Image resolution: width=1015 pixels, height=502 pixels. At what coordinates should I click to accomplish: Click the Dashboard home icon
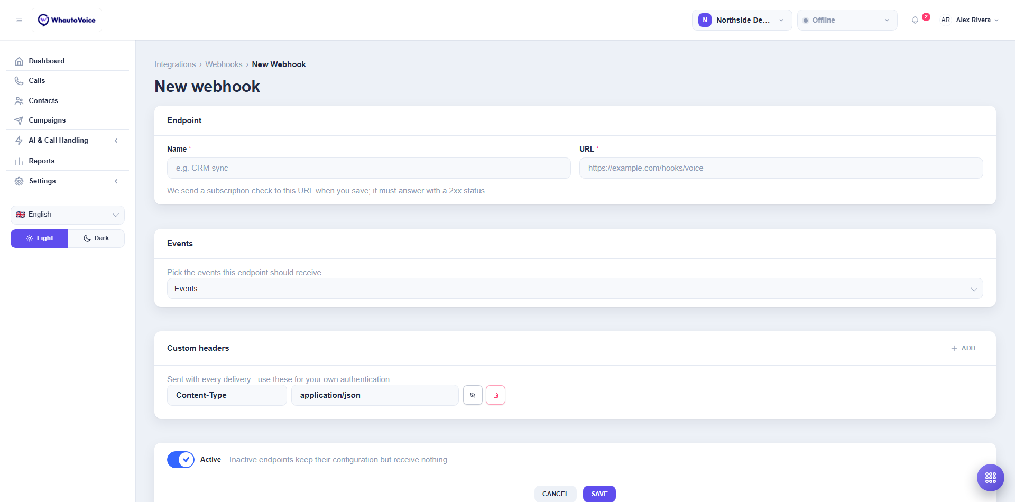point(19,61)
